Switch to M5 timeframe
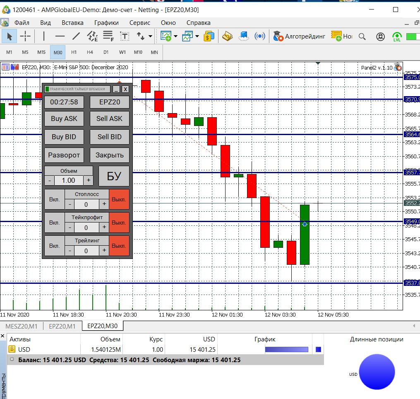Screen dimensions: 420x399 tap(25, 52)
